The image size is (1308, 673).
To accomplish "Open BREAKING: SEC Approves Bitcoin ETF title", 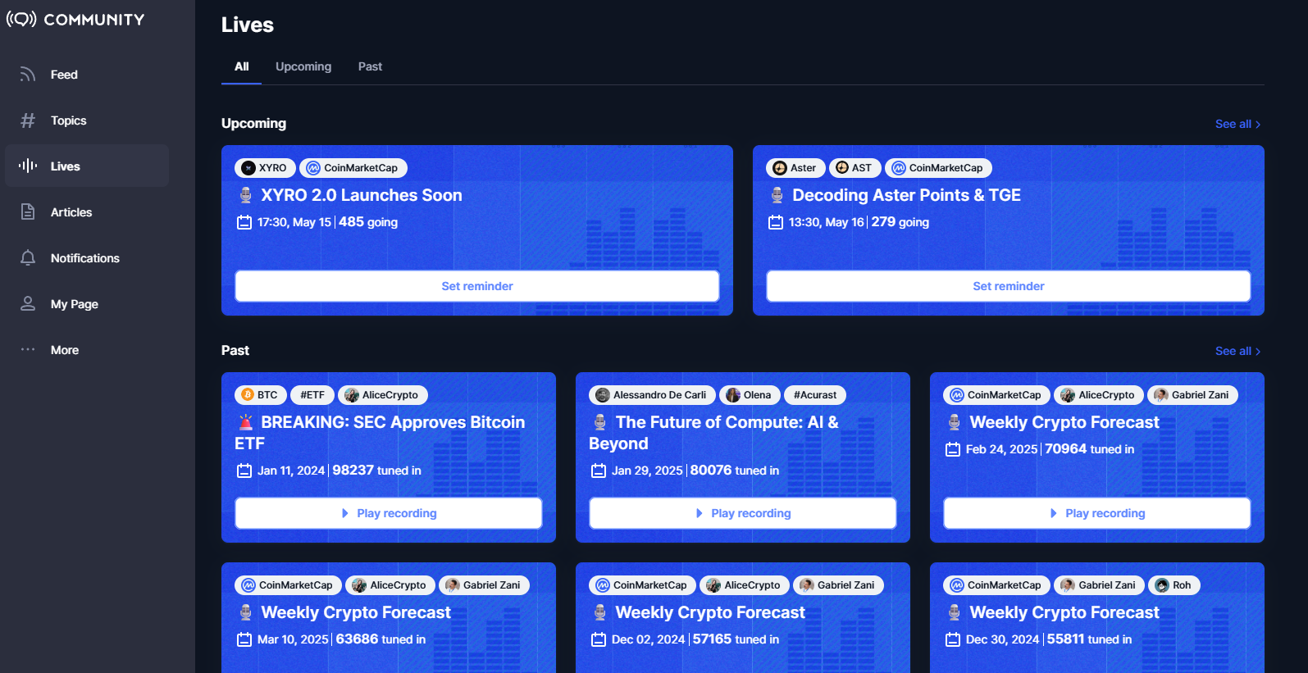I will click(380, 433).
